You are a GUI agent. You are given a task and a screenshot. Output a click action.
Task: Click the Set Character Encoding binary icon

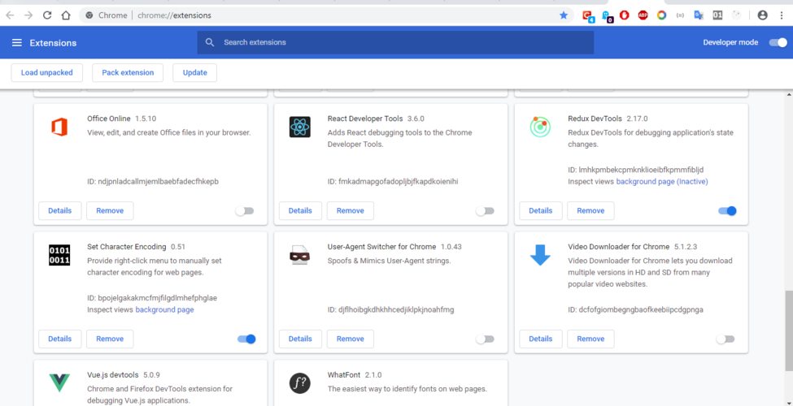tap(59, 255)
